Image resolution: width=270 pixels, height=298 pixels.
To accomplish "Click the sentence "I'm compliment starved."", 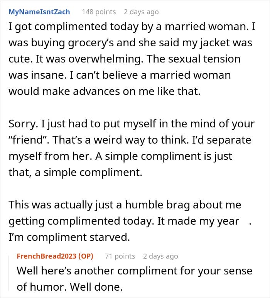I will (x=69, y=237).
